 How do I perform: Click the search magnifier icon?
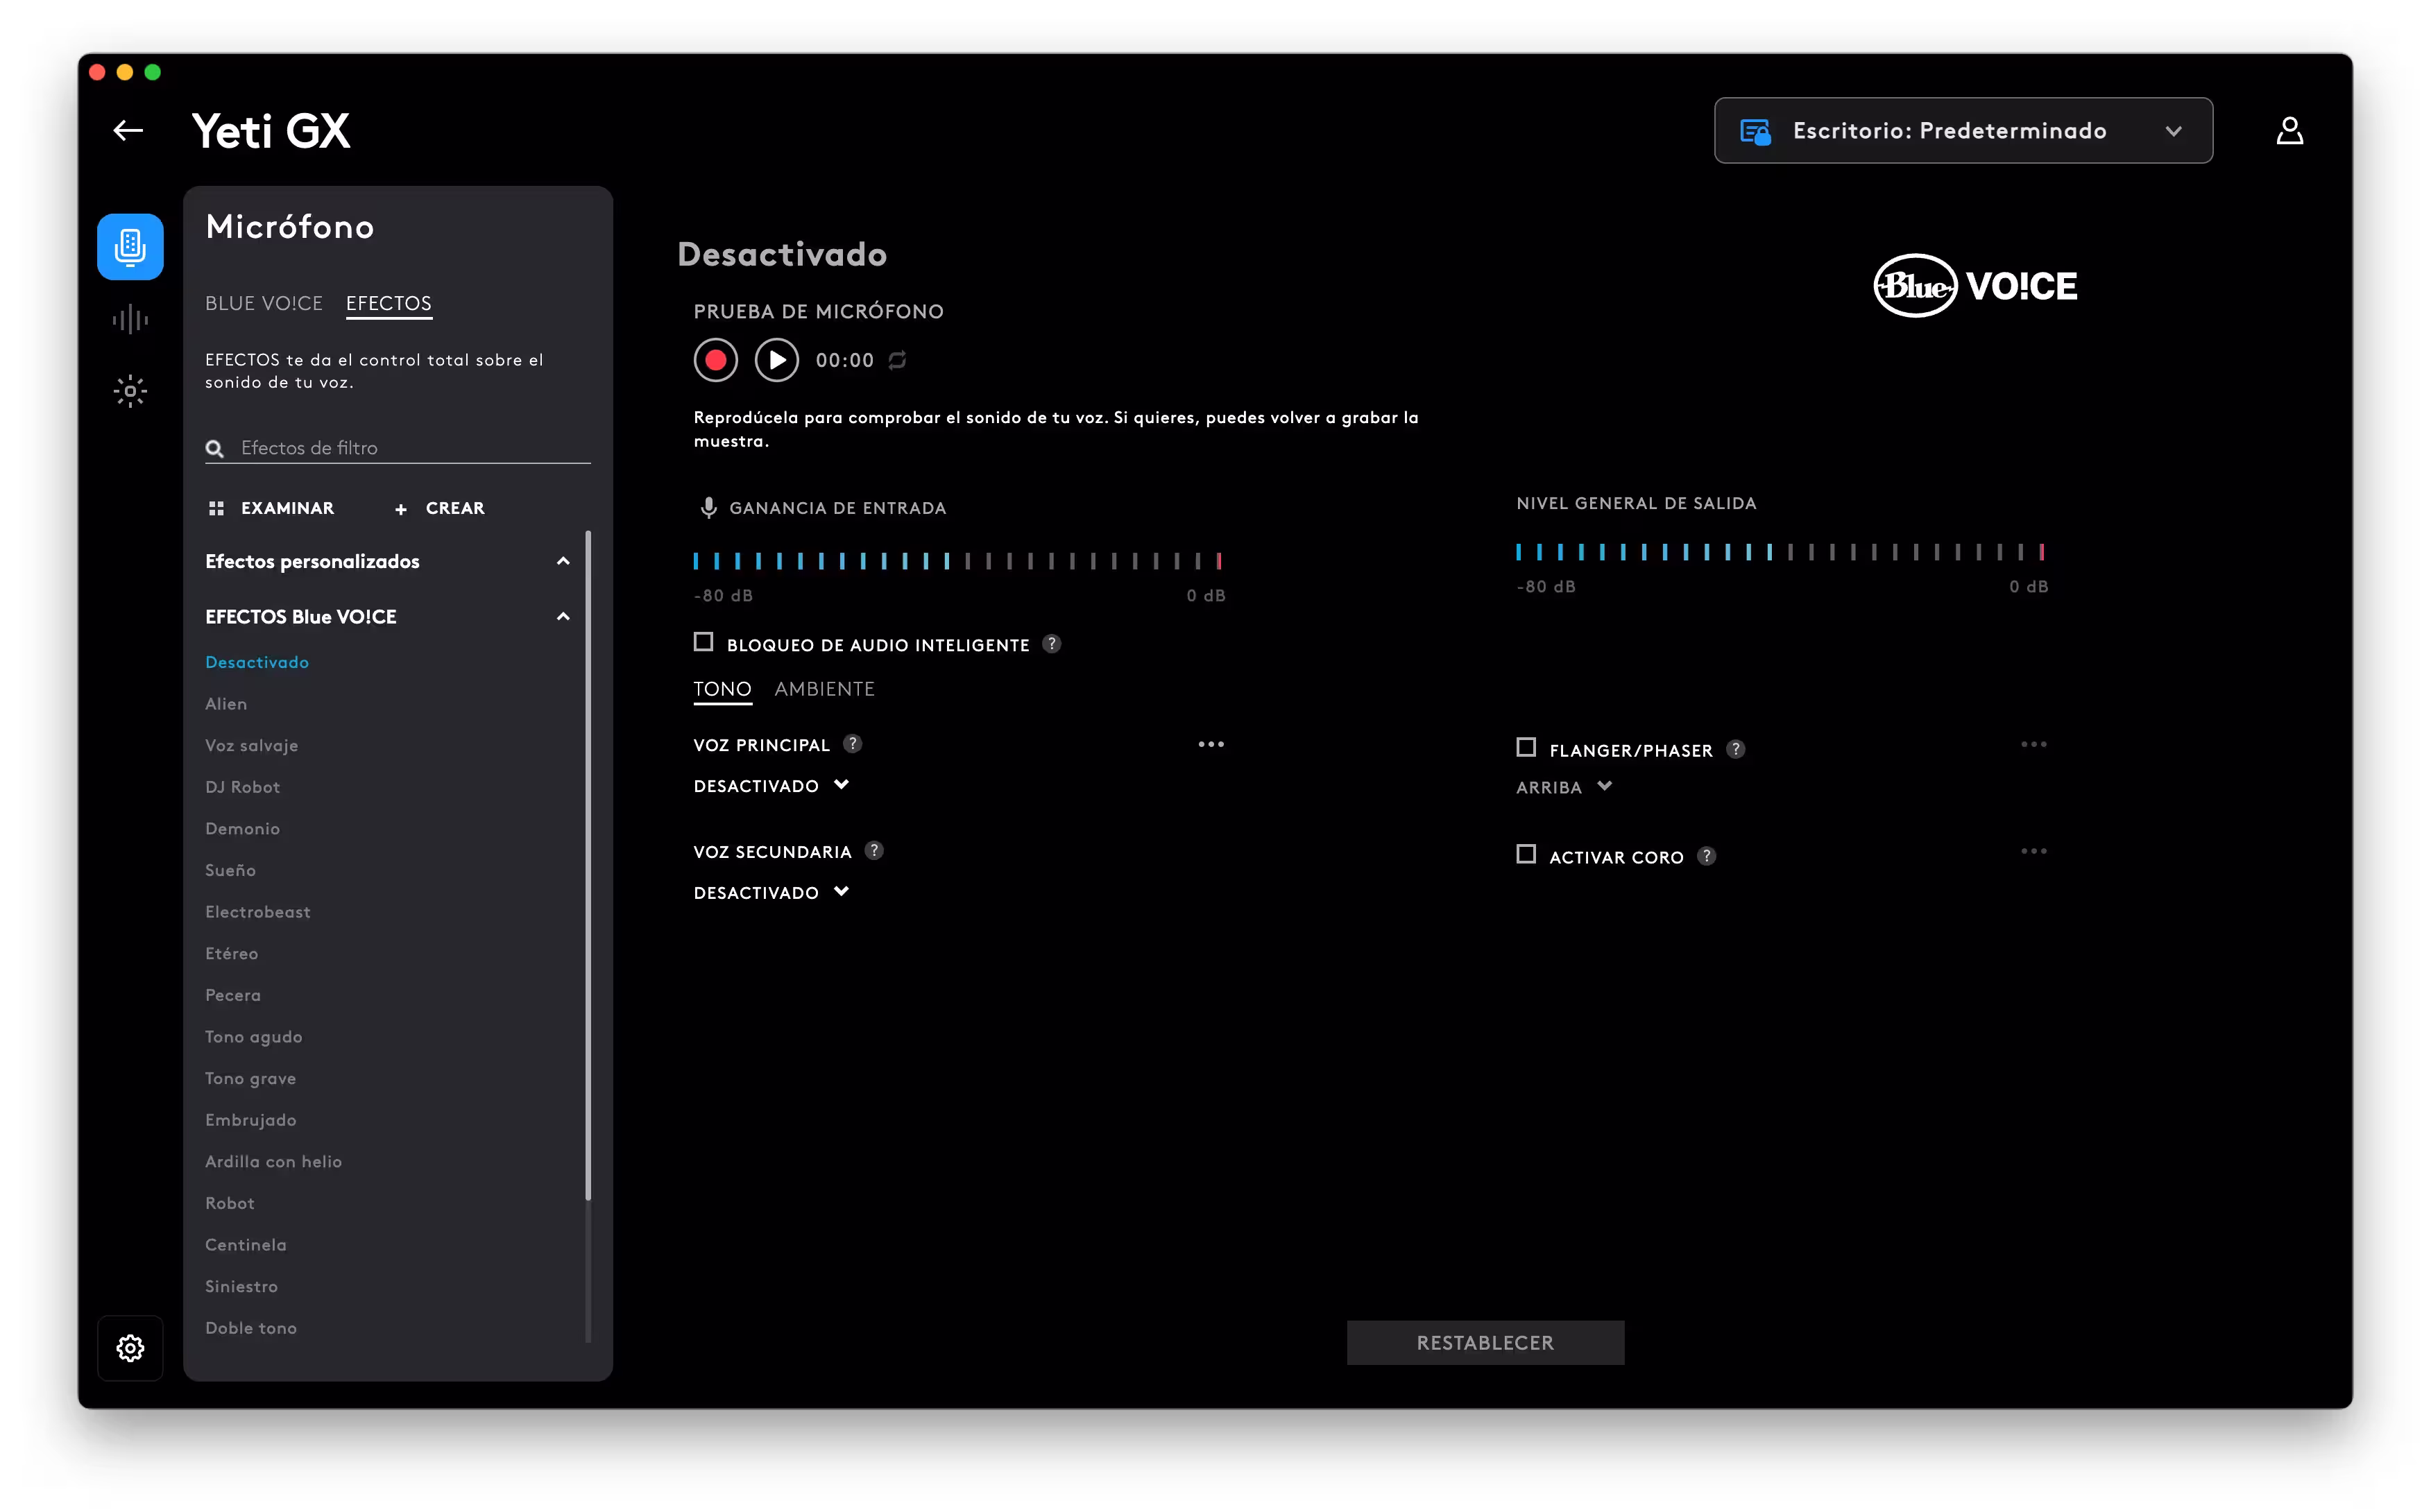coord(214,448)
